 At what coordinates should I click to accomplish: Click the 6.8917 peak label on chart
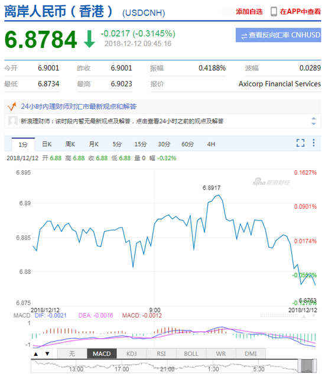click(212, 188)
